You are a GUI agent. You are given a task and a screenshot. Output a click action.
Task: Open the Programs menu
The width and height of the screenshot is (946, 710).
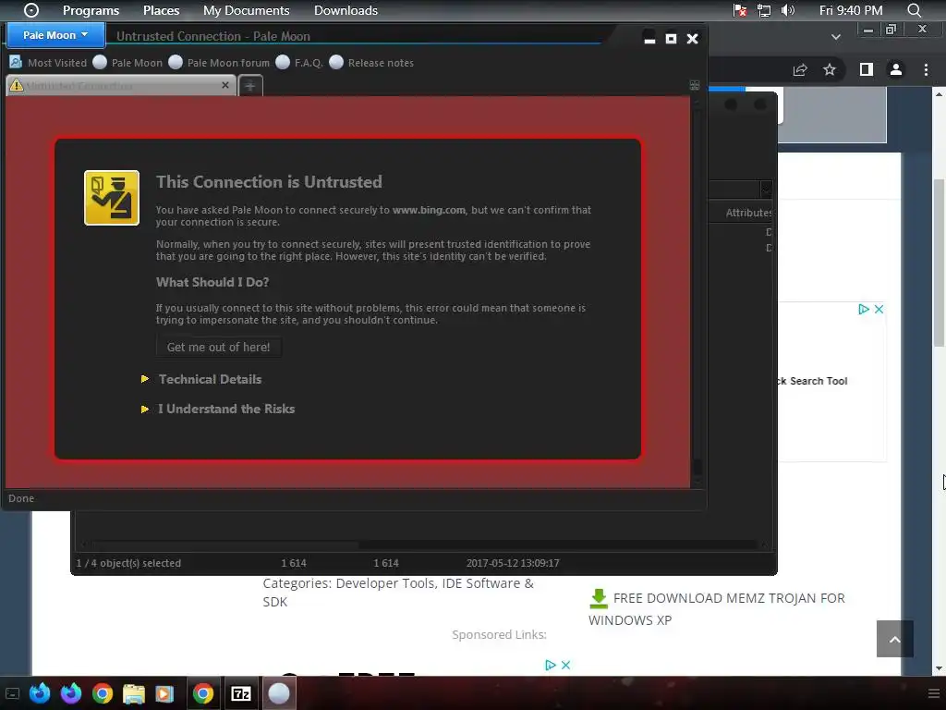pyautogui.click(x=91, y=10)
